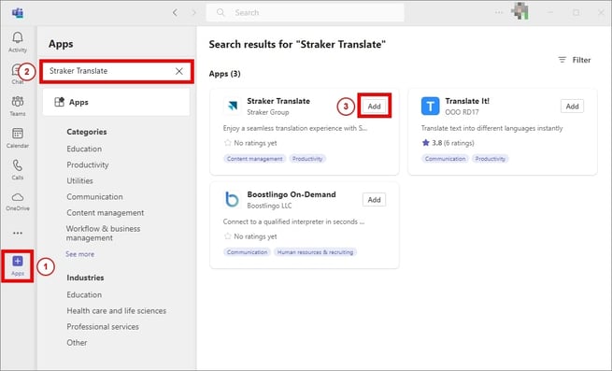
Task: Click See more under Categories
Action: coord(80,254)
